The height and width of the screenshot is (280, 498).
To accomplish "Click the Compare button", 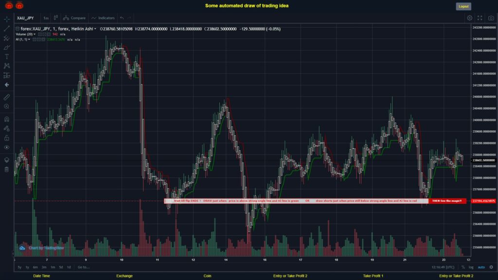I will pyautogui.click(x=74, y=18).
